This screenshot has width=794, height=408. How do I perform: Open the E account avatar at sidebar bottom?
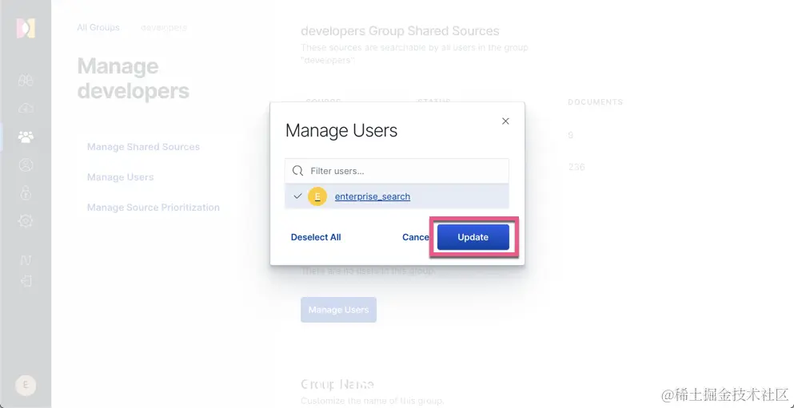click(x=26, y=386)
